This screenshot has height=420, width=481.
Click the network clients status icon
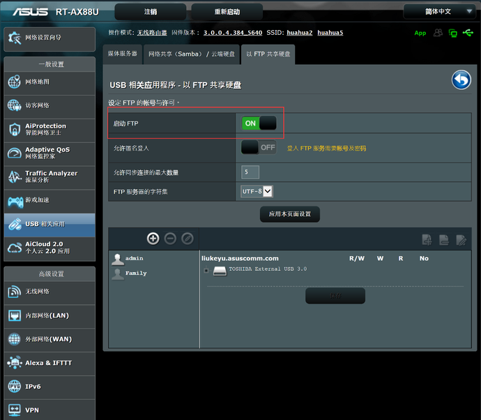[453, 33]
